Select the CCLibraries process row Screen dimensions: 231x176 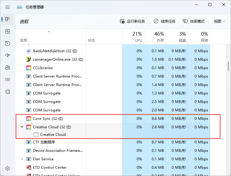(113, 68)
